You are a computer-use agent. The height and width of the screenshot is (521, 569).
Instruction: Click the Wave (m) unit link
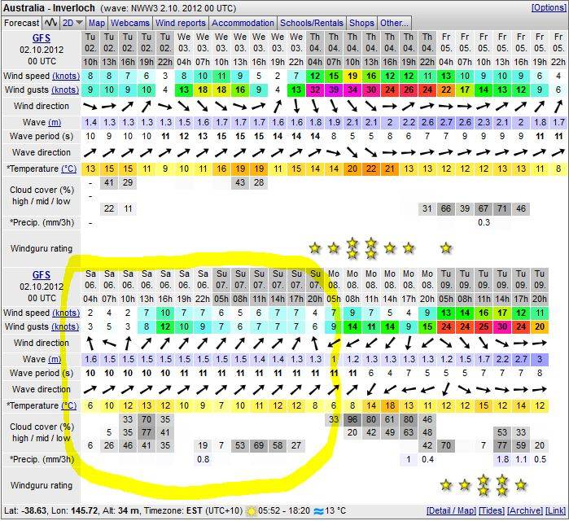tap(54, 121)
